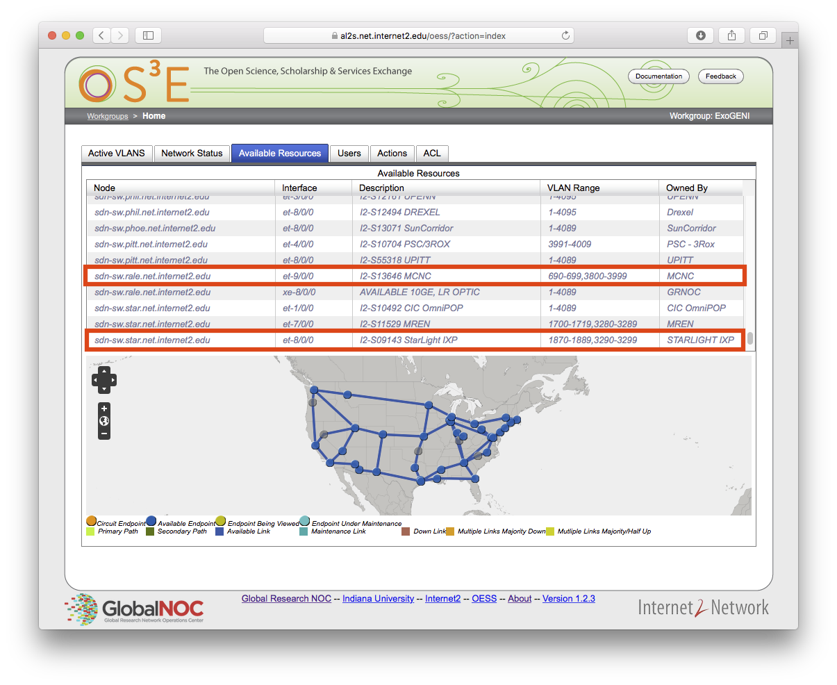
Task: Switch to Active VLANS tab
Action: tap(117, 154)
